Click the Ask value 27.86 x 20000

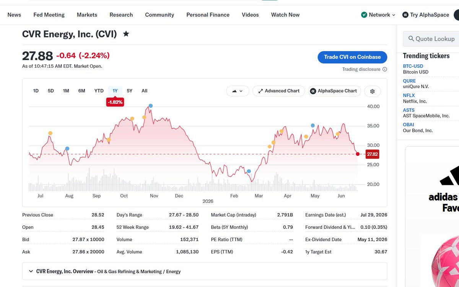coord(88,252)
